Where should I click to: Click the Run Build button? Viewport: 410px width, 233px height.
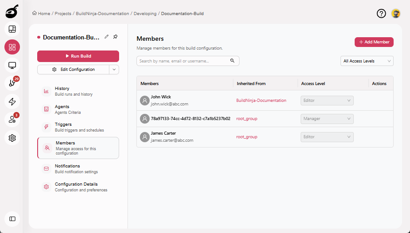coord(78,56)
